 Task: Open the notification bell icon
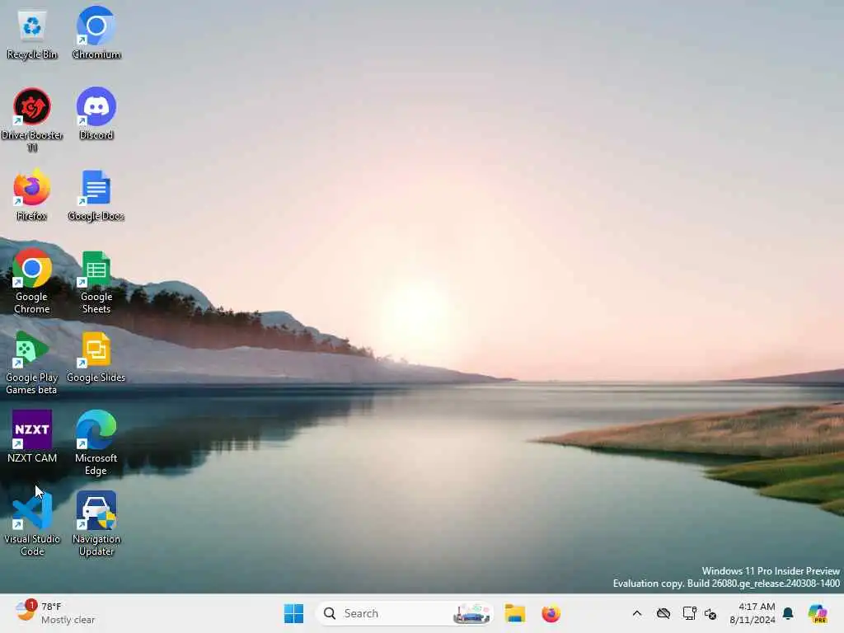coord(788,613)
